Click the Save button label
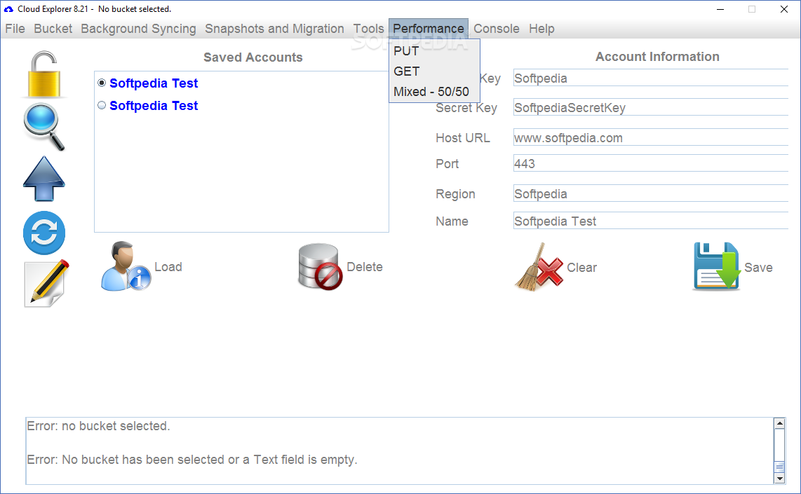Viewport: 801px width, 494px height. (758, 268)
